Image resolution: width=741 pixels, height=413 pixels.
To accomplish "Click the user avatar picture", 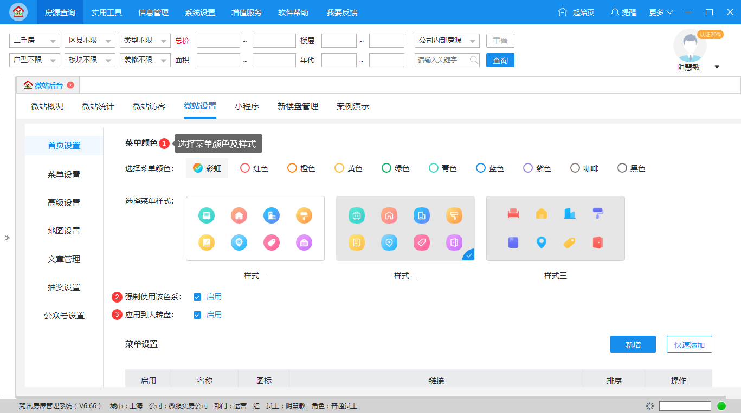I will tap(690, 45).
